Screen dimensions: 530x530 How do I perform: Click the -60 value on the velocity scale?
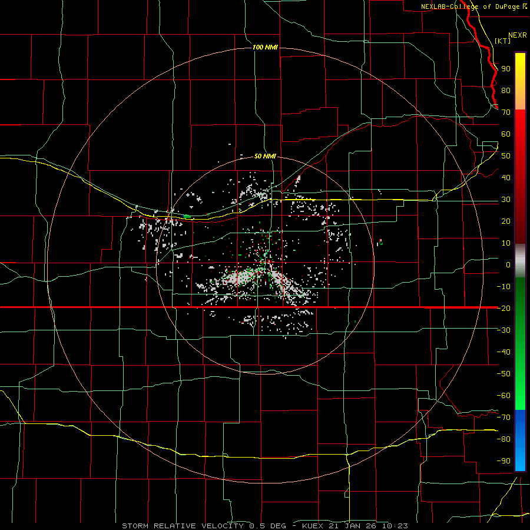(503, 396)
